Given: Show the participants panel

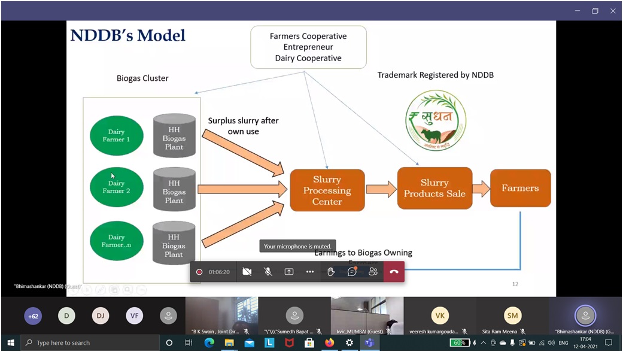Looking at the screenshot, I should (373, 272).
